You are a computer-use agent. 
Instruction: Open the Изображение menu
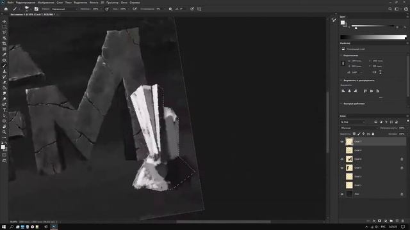tap(45, 3)
